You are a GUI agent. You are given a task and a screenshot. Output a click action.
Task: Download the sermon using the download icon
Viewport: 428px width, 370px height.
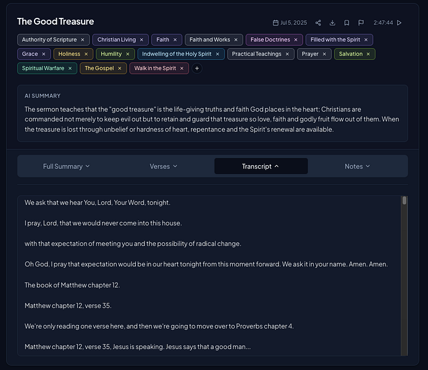click(332, 23)
